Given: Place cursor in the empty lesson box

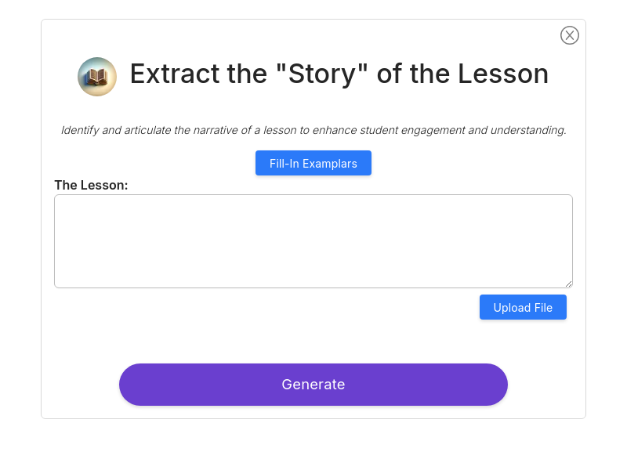Looking at the screenshot, I should point(313,241).
